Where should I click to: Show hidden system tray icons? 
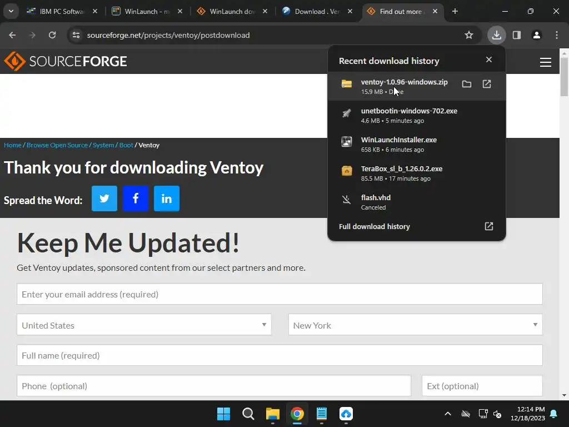pyautogui.click(x=448, y=414)
